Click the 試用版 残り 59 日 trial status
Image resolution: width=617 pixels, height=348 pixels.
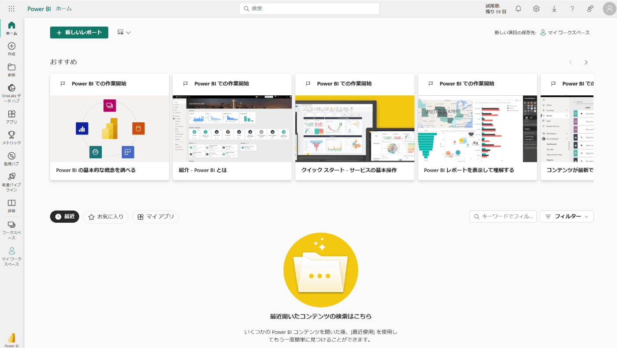(x=496, y=9)
